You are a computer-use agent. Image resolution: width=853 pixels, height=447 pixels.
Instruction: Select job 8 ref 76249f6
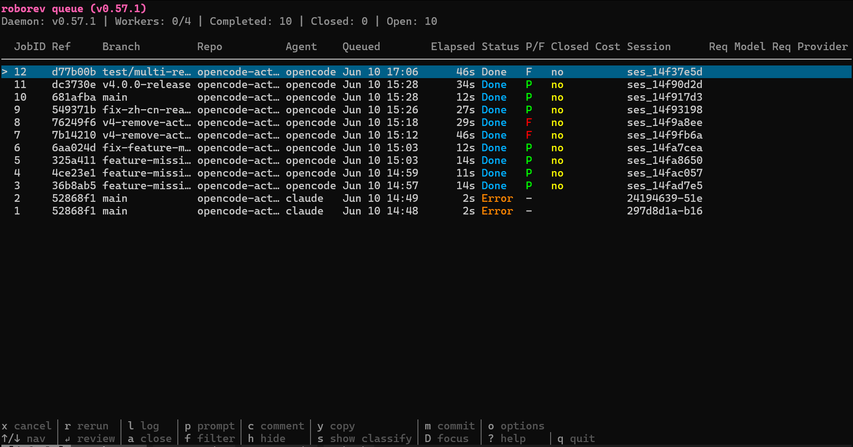tap(74, 122)
